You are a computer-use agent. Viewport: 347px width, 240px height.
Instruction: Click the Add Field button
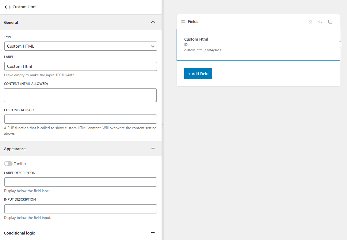198,74
